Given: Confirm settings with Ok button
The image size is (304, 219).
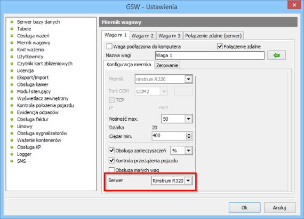Looking at the screenshot, I should pos(244,208).
